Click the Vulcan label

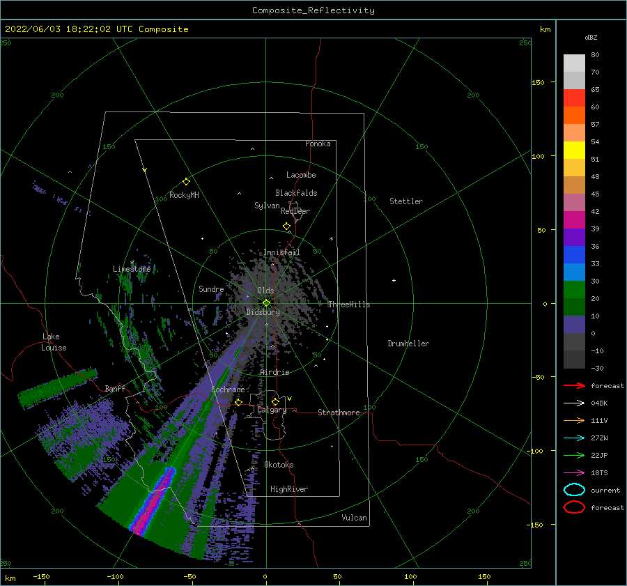(x=355, y=518)
